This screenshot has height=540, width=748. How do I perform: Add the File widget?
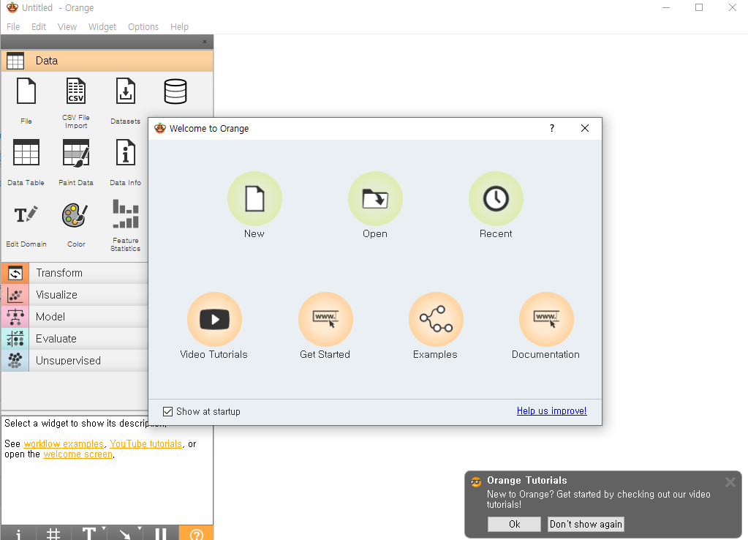26,100
